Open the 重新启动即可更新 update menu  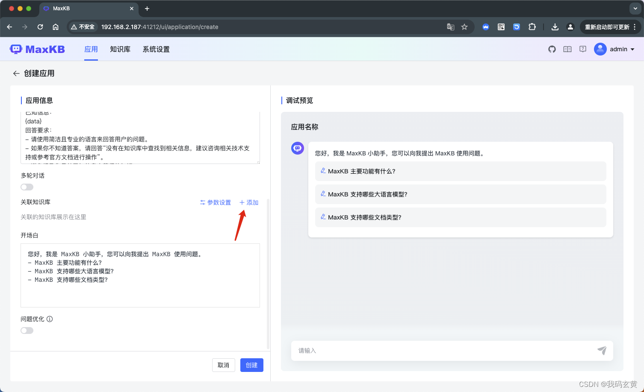[611, 27]
